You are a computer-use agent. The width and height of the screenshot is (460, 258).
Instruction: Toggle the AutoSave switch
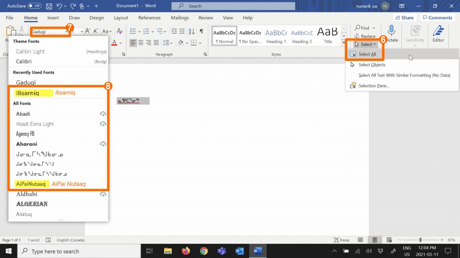coord(34,6)
